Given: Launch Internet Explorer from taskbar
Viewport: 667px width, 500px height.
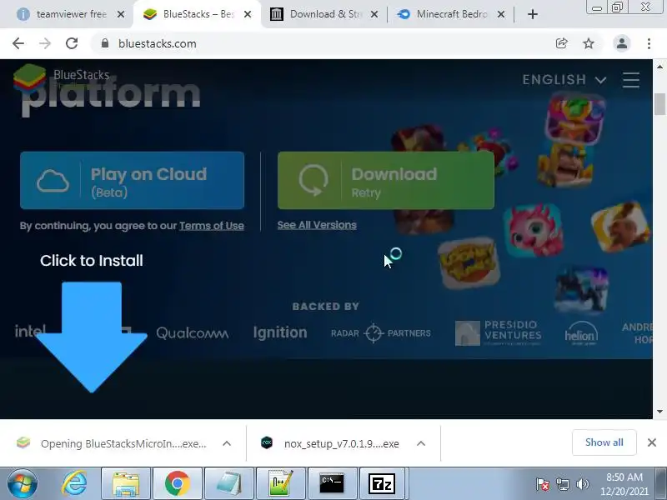Looking at the screenshot, I should coord(74,483).
